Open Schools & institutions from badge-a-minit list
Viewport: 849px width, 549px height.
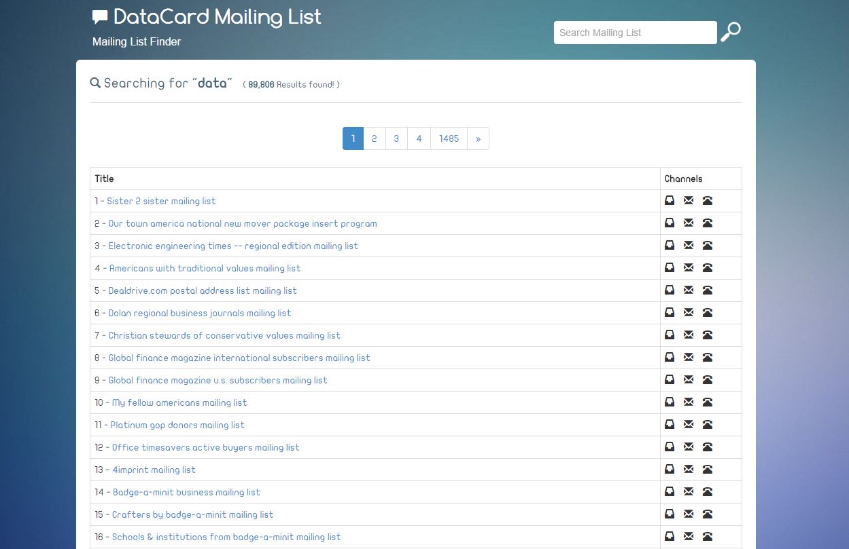[x=226, y=537]
